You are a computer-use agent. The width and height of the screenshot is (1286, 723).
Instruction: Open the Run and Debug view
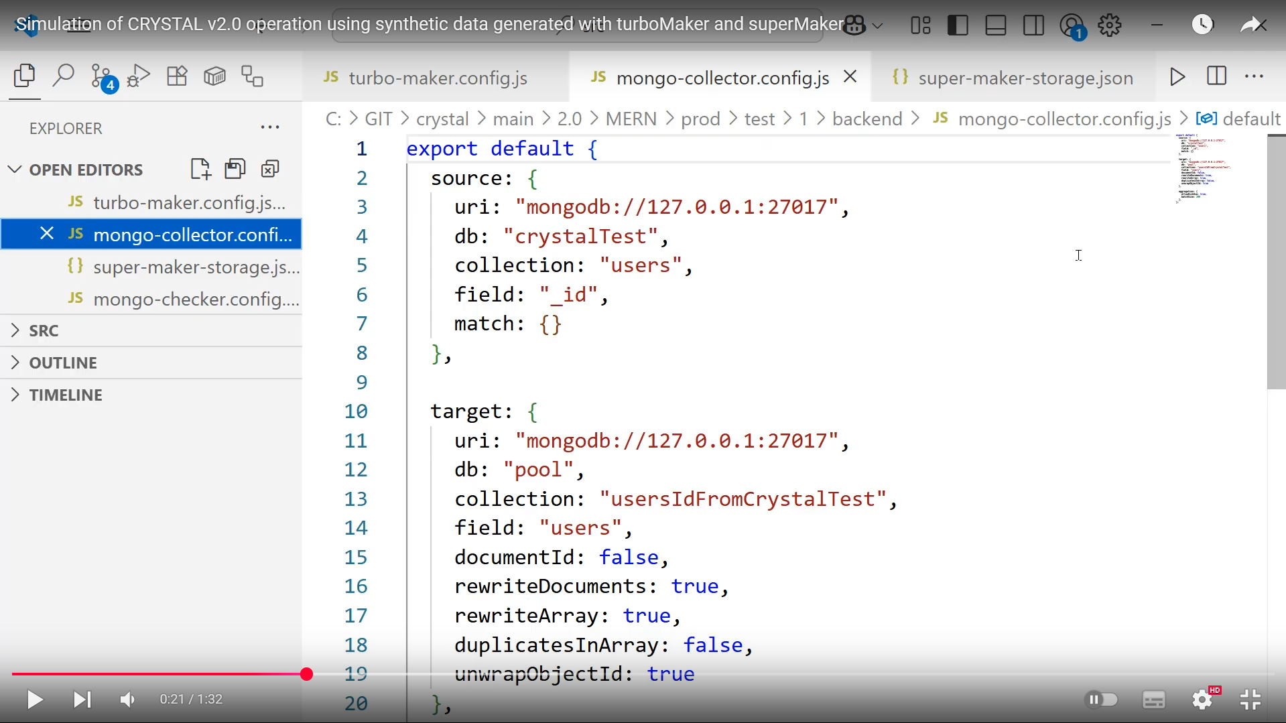138,76
